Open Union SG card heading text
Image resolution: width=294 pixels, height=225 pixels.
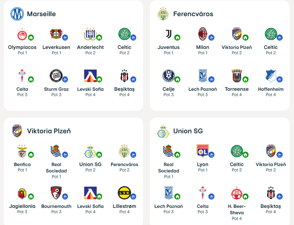pyautogui.click(x=188, y=131)
